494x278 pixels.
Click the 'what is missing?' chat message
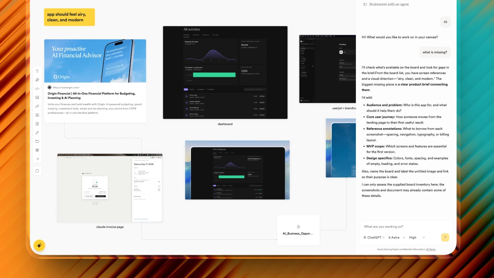[435, 52]
